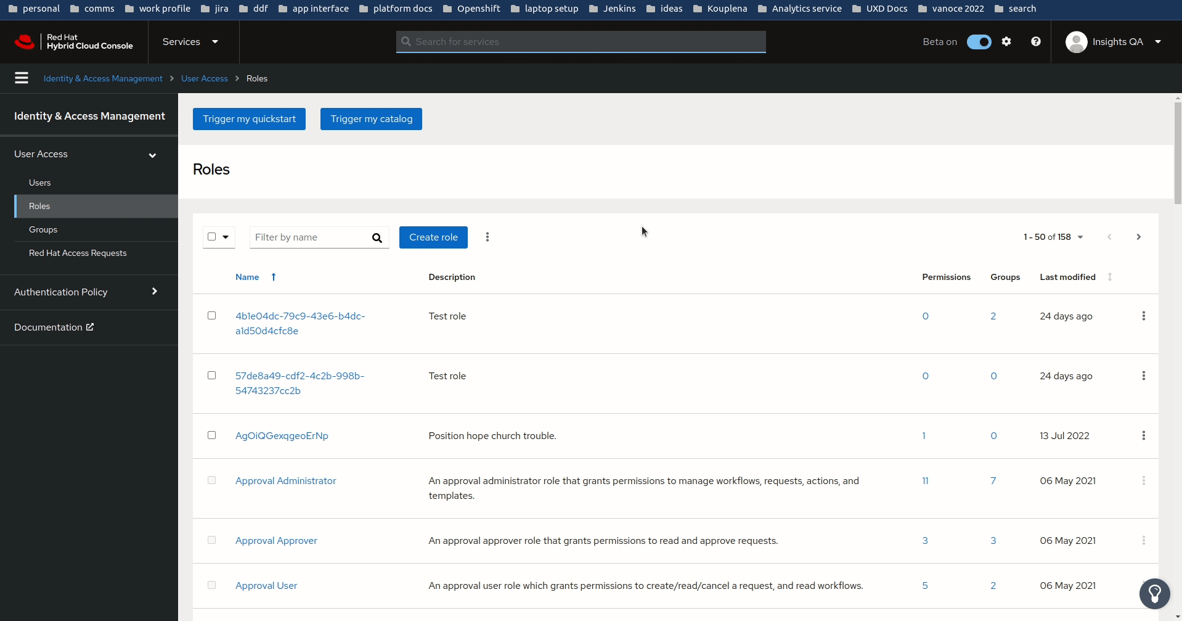Select the Approval Administrator row checkbox

(212, 480)
